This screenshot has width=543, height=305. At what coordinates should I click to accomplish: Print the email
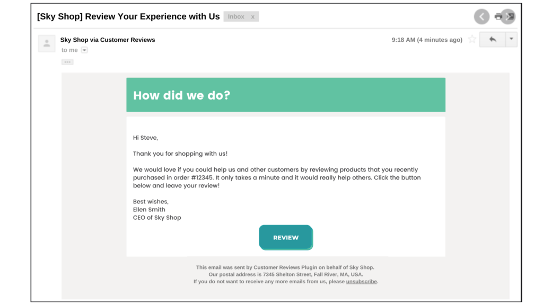pos(497,16)
